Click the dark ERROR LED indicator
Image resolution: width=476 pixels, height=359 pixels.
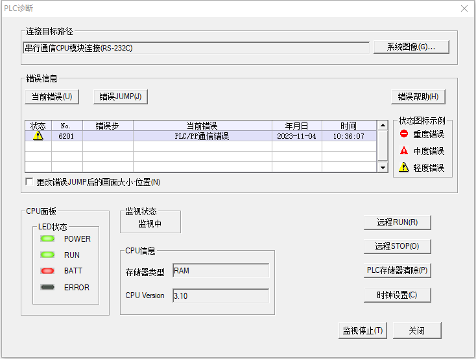[47, 287]
